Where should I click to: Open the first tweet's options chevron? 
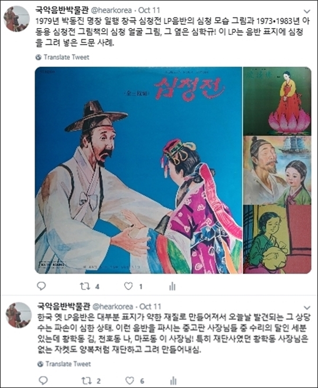click(x=307, y=11)
